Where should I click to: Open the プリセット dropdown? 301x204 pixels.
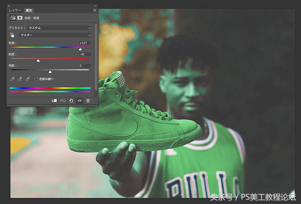pyautogui.click(x=60, y=28)
